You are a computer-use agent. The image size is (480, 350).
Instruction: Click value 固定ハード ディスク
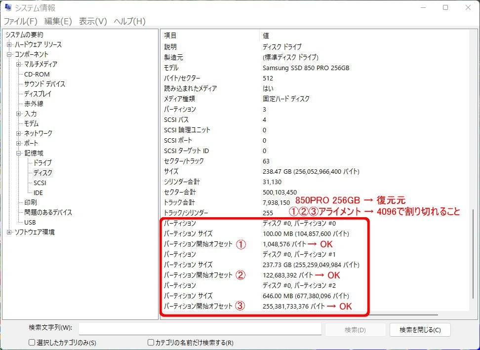coord(286,99)
